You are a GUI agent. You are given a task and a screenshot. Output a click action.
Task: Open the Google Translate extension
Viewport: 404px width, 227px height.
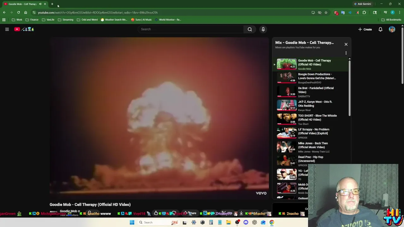343,13
